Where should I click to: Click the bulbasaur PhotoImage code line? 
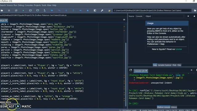tap(38, 27)
